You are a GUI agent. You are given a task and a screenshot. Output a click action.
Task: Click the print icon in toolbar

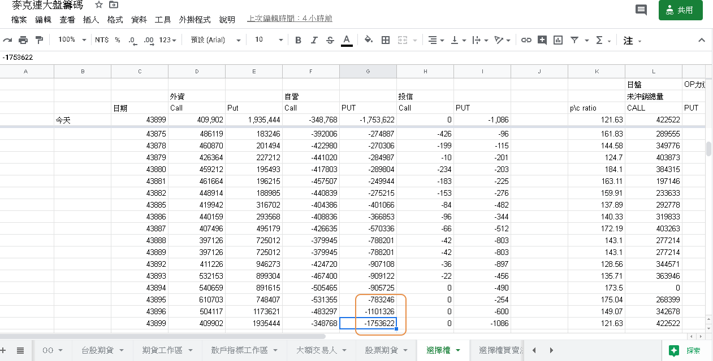[23, 40]
